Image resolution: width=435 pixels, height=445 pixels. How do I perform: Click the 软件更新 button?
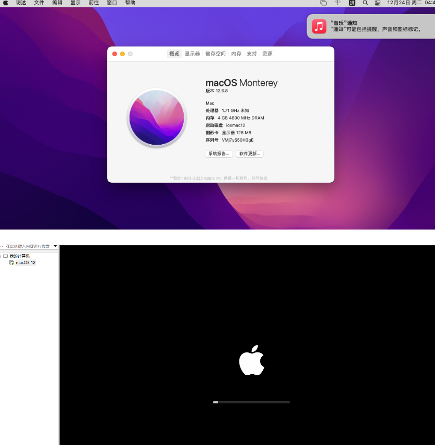249,154
